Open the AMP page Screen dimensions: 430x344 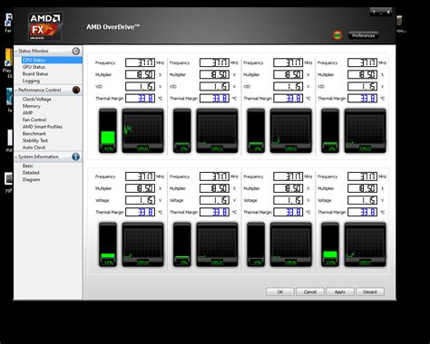[27, 113]
